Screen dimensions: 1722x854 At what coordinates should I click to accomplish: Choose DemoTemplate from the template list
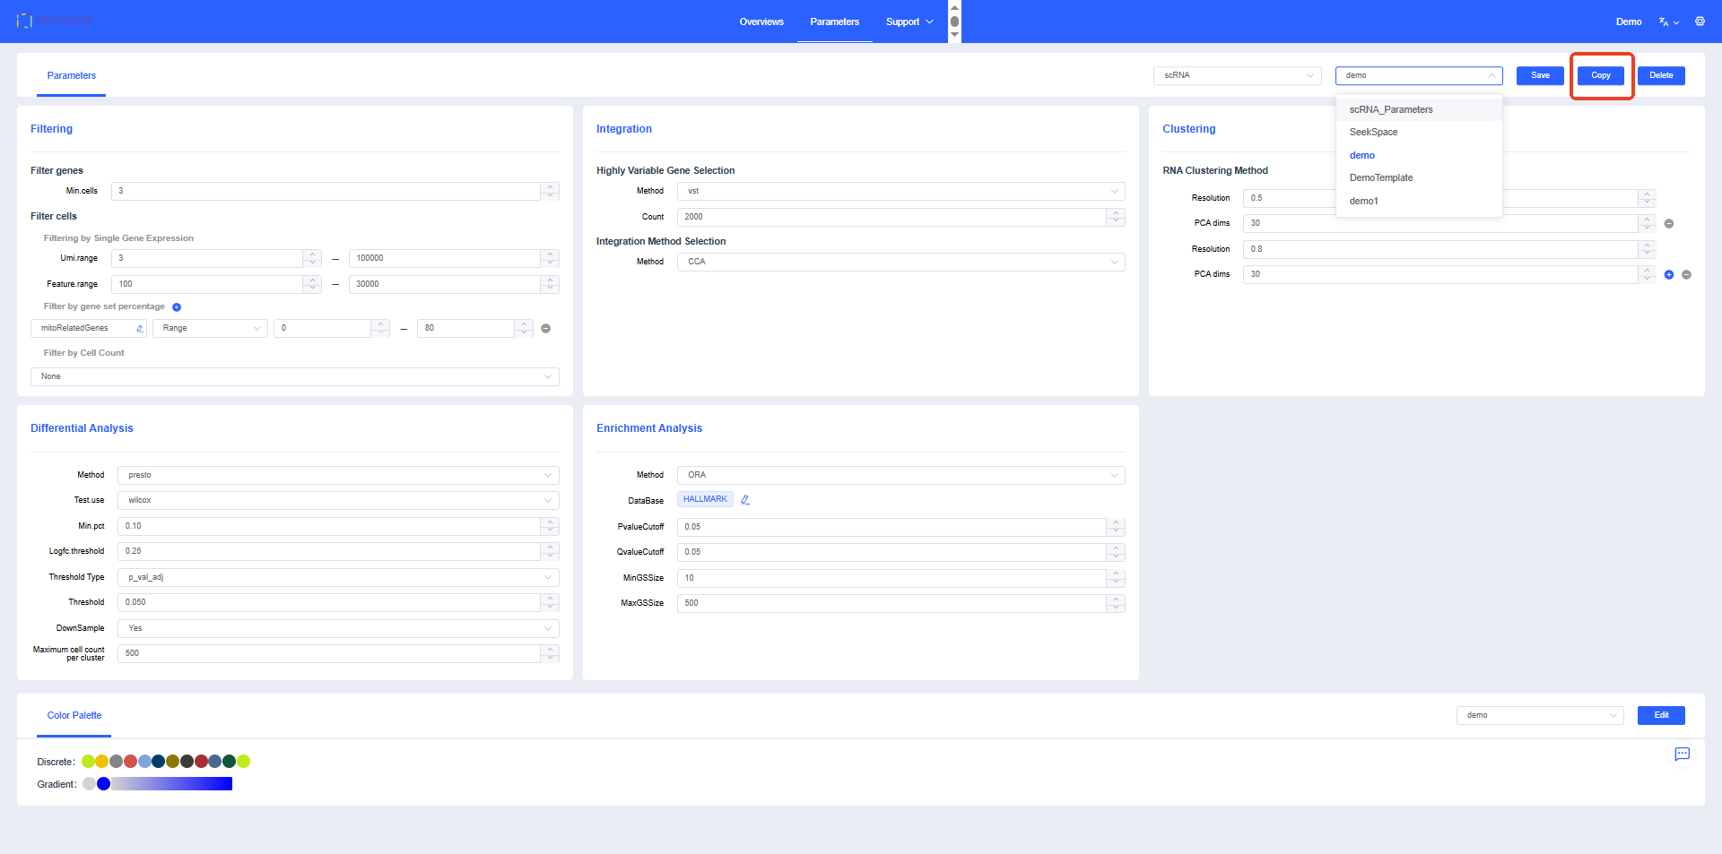1380,177
